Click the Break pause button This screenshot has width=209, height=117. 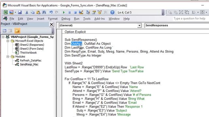coord(70,12)
